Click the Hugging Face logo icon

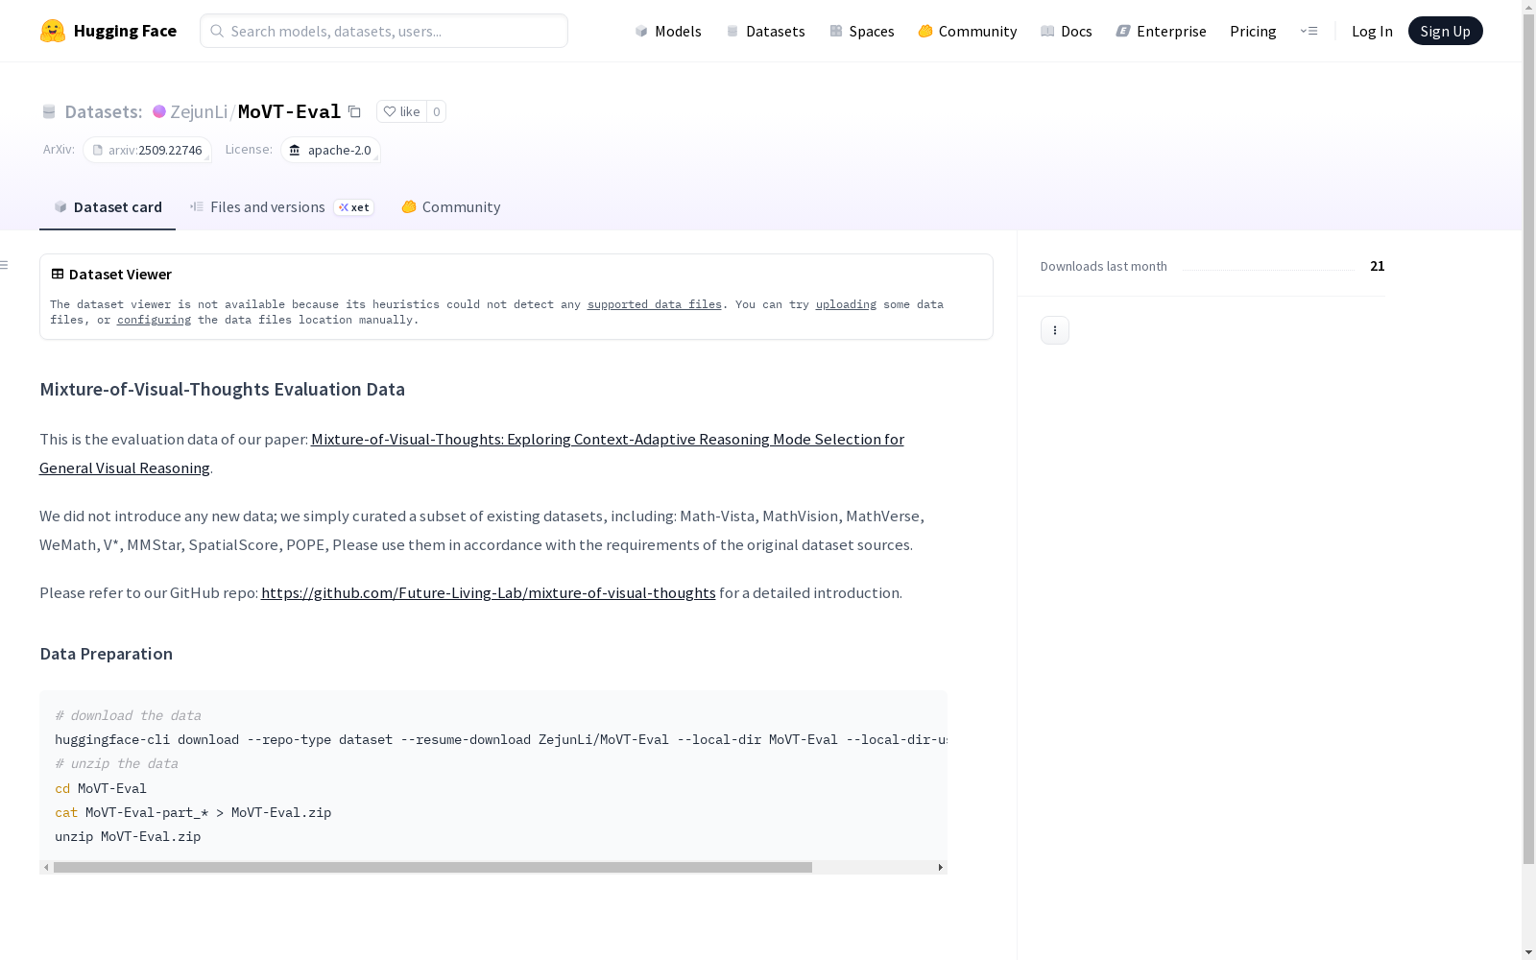pyautogui.click(x=53, y=31)
